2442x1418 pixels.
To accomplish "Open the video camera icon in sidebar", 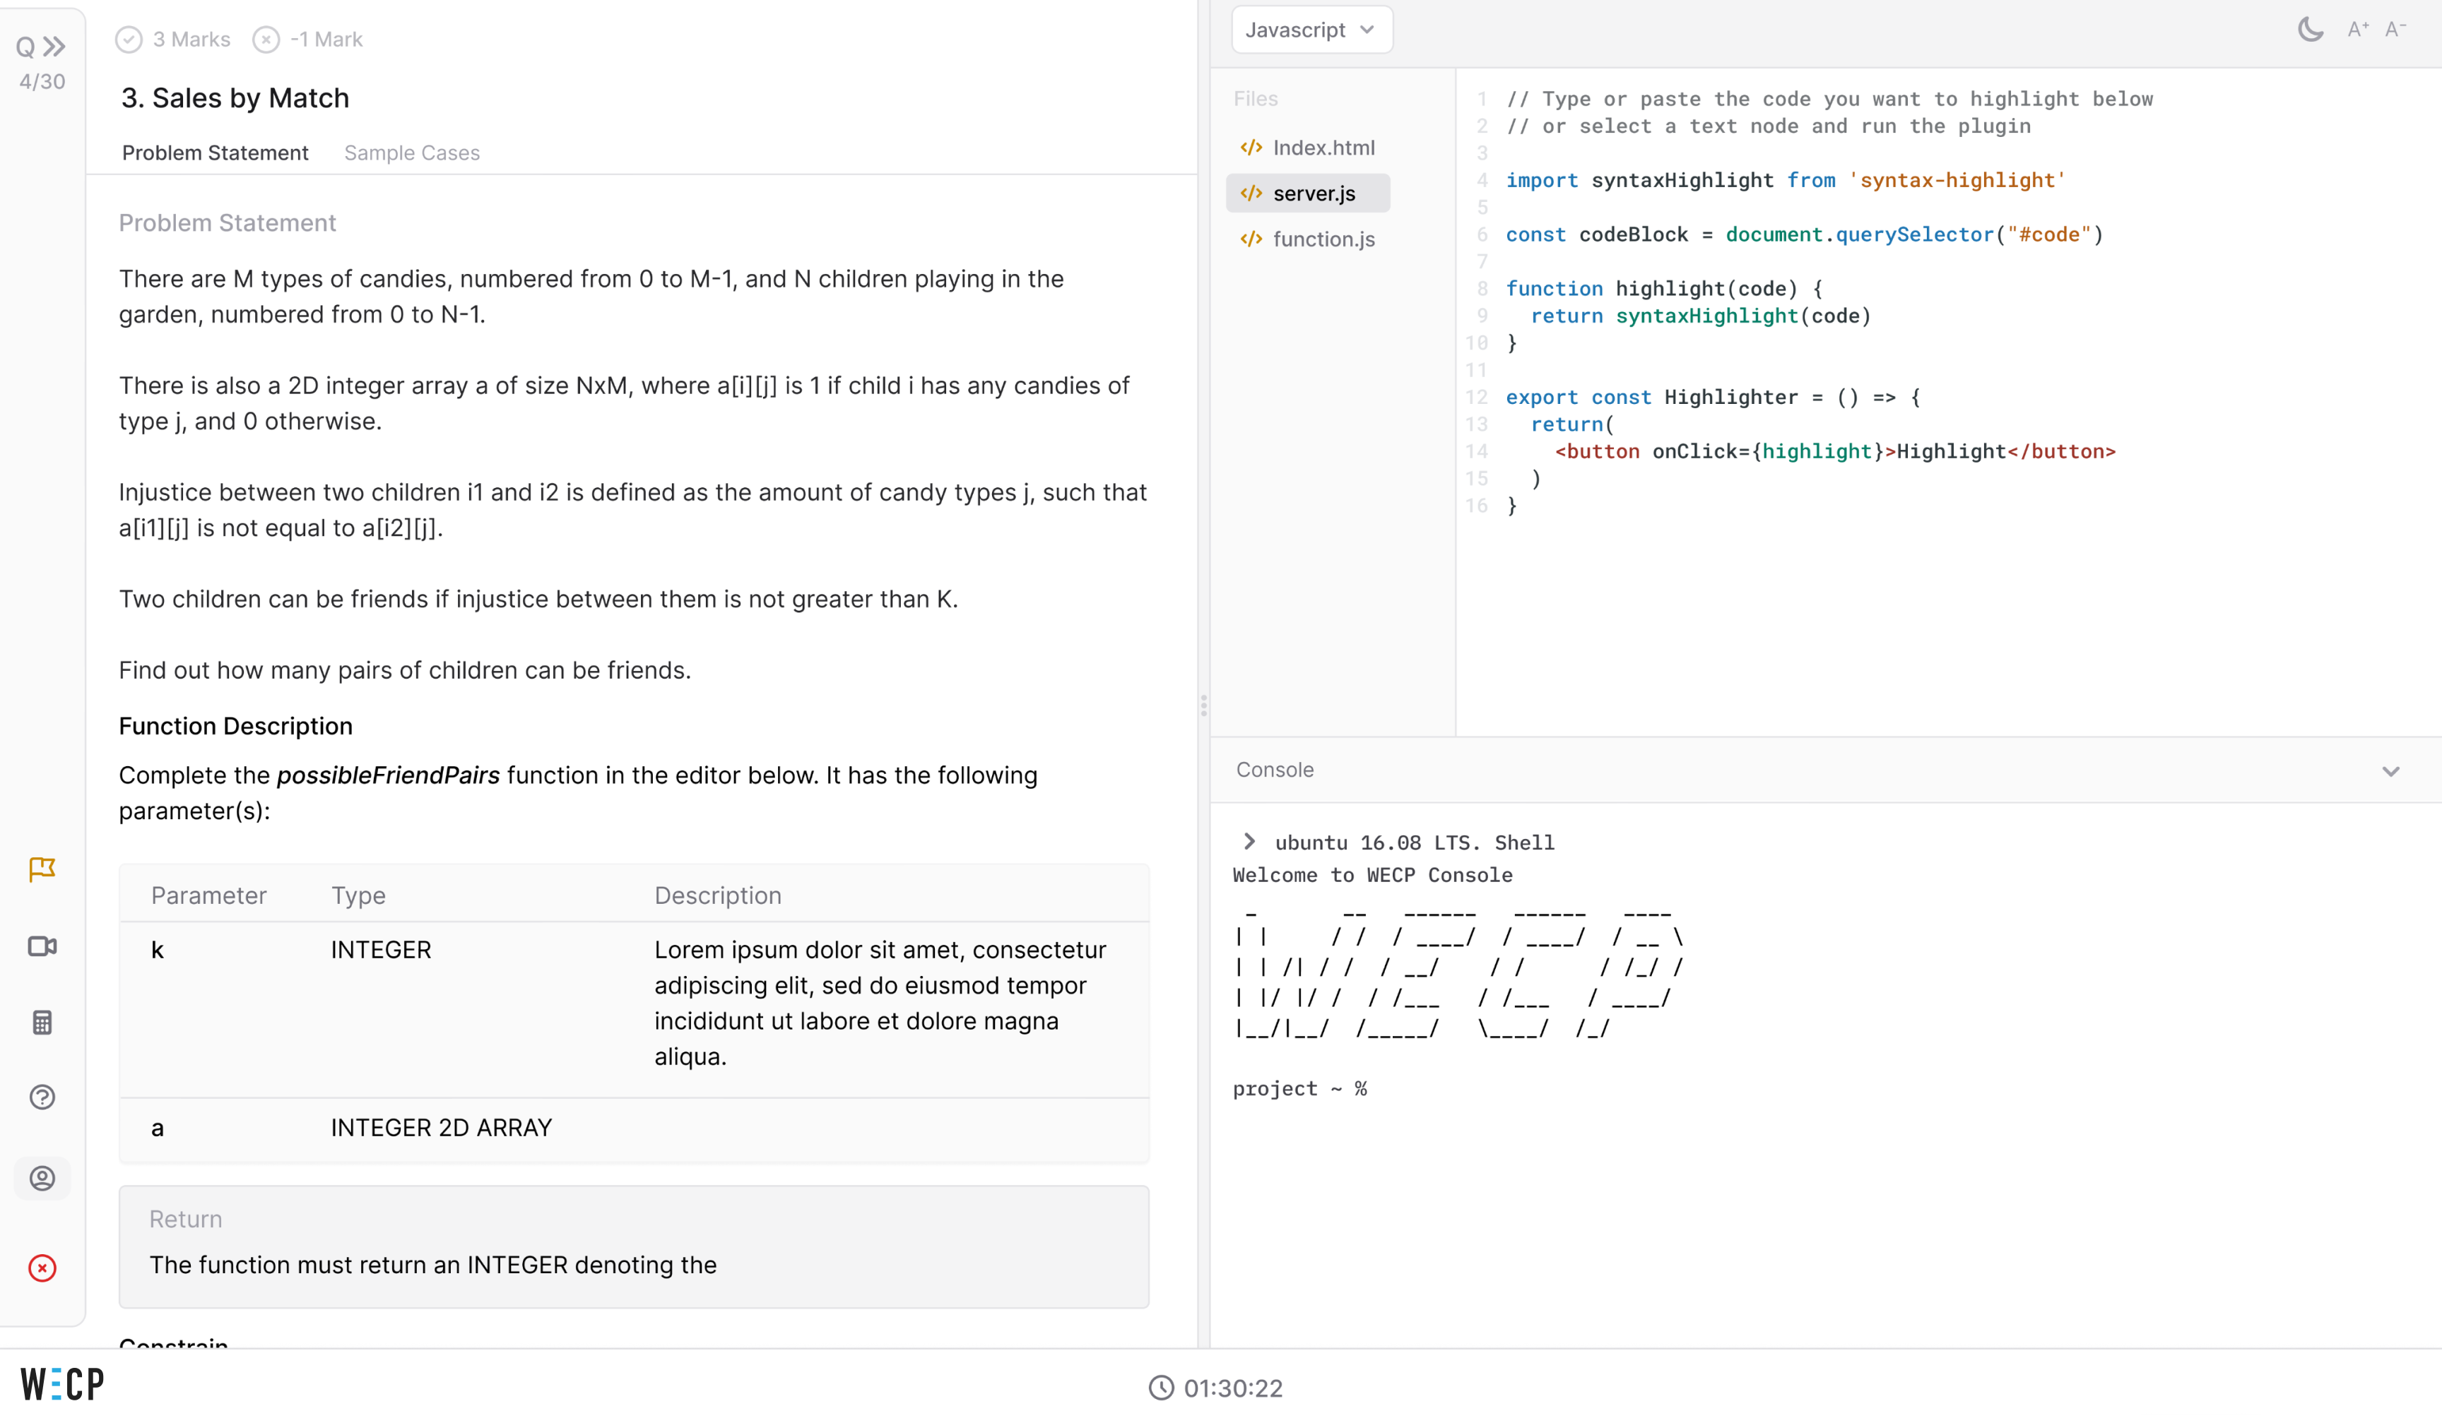I will click(x=42, y=946).
